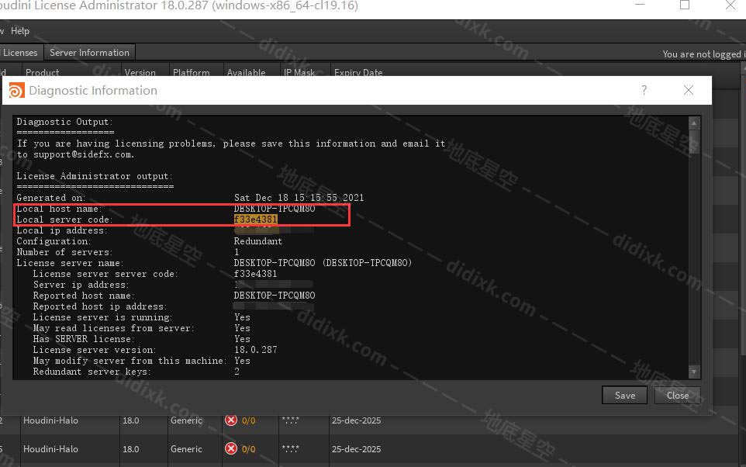Click the Expiry Date column header
This screenshot has width=746, height=467.
pos(358,72)
